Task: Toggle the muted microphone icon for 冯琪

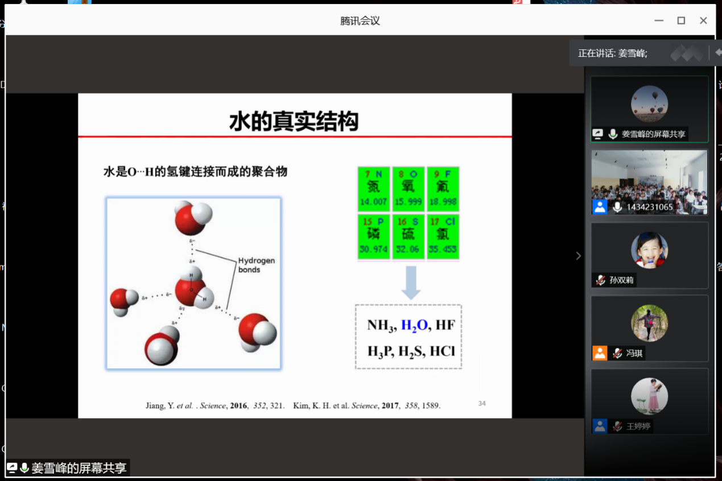Action: [617, 353]
